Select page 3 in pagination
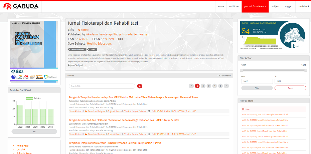This screenshot has height=154, width=311. (209, 86)
